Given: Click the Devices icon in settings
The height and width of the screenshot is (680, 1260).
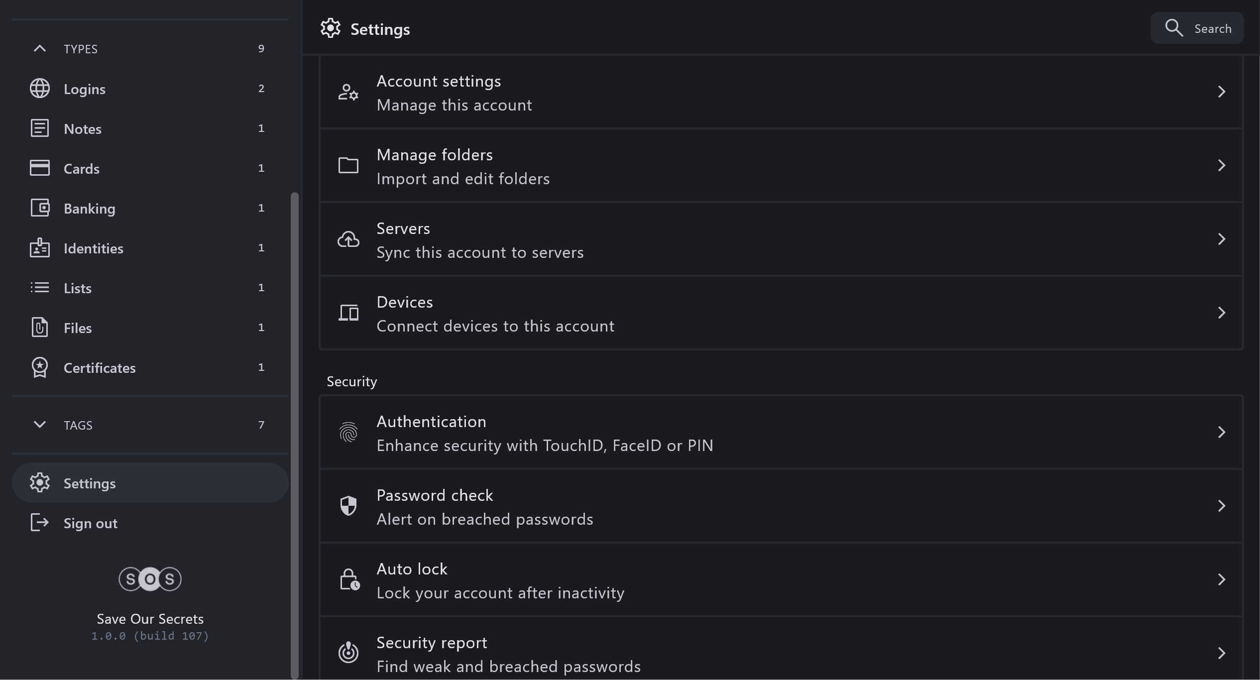Looking at the screenshot, I should (x=348, y=313).
